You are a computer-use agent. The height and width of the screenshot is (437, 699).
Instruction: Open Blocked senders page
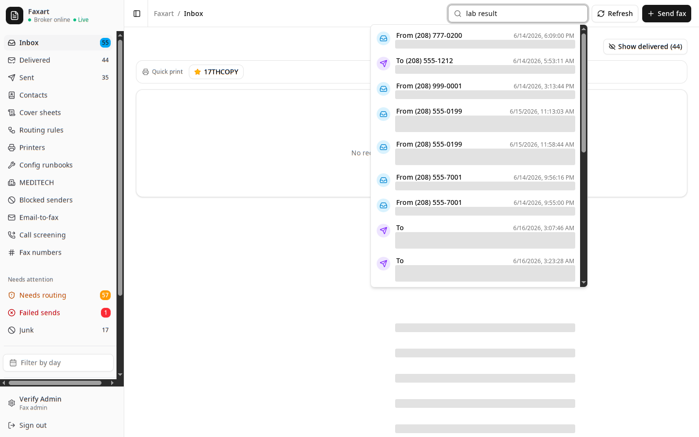coord(58,200)
